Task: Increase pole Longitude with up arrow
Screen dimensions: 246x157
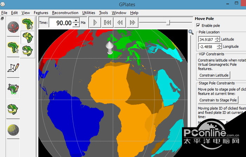Action: point(219,45)
